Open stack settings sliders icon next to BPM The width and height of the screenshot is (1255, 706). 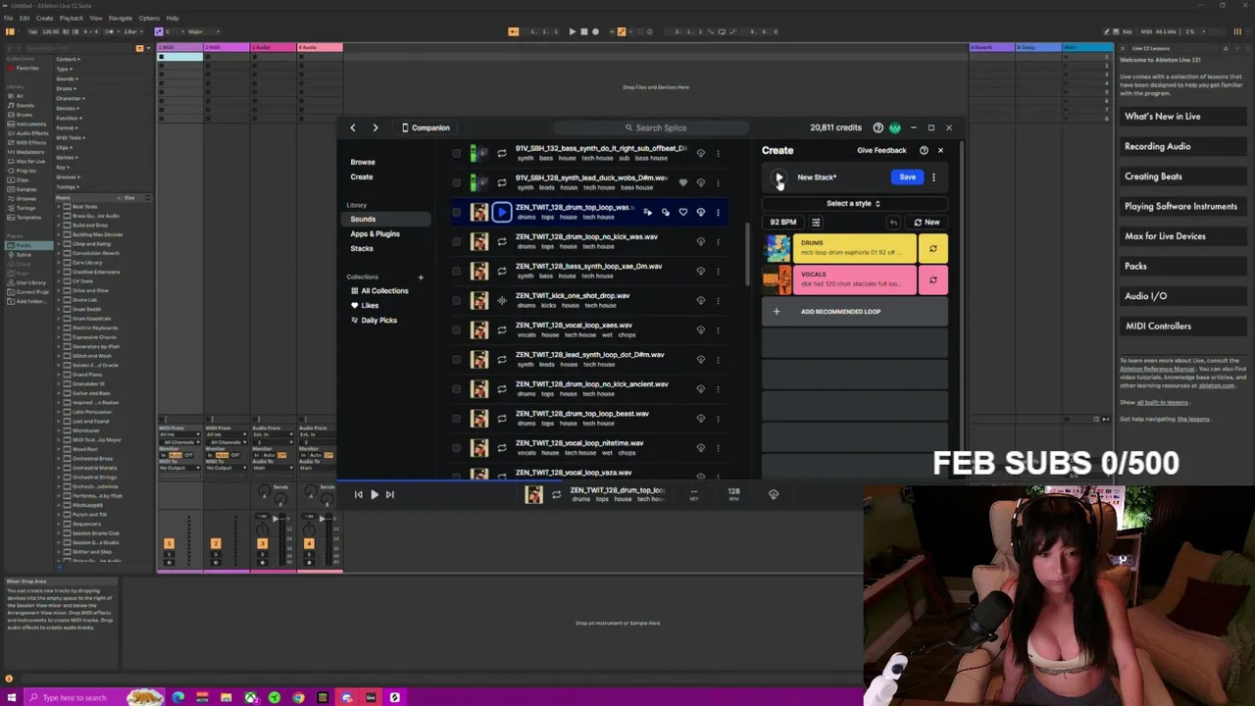(x=816, y=223)
